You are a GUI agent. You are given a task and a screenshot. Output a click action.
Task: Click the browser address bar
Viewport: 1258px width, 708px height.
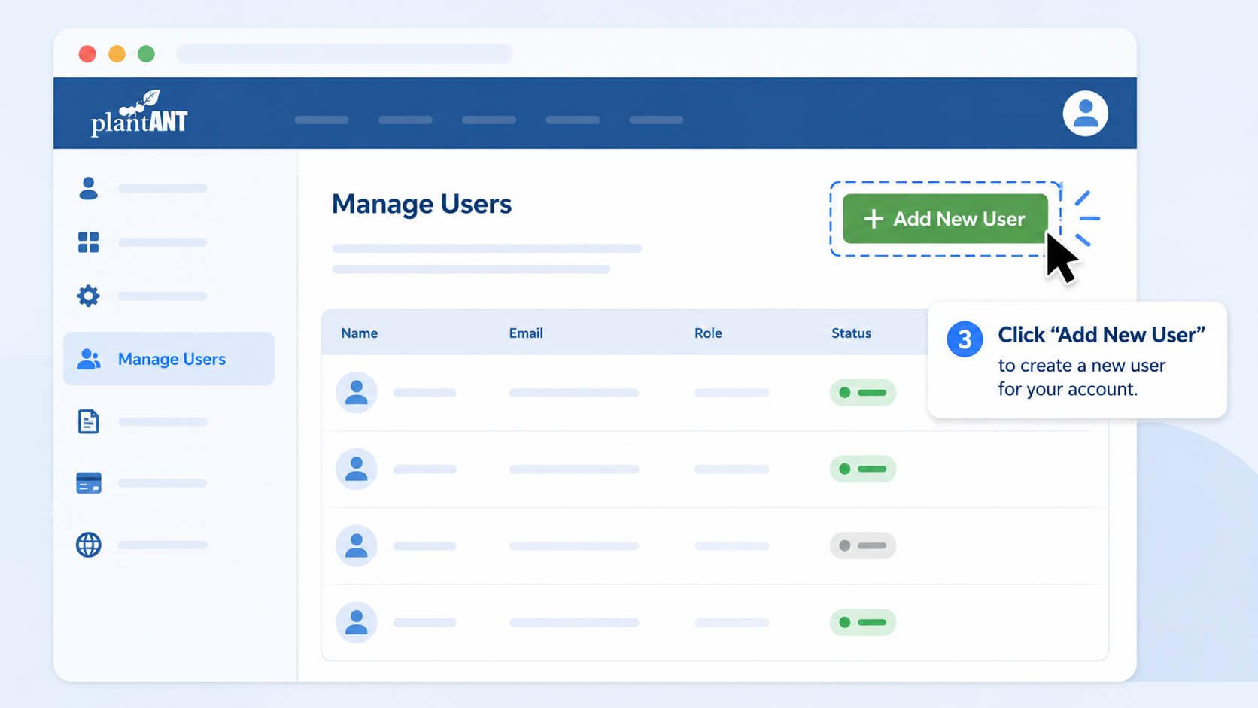[345, 54]
